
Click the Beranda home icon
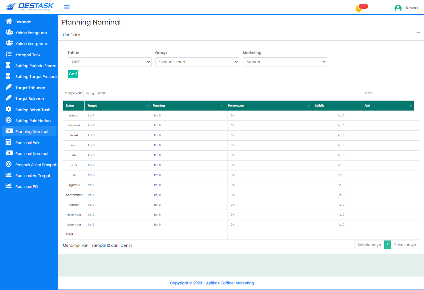9,21
